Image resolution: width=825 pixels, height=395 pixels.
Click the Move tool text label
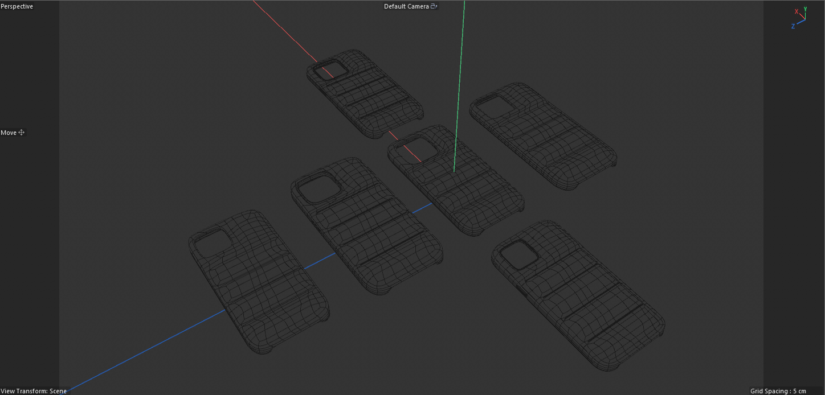pyautogui.click(x=9, y=133)
